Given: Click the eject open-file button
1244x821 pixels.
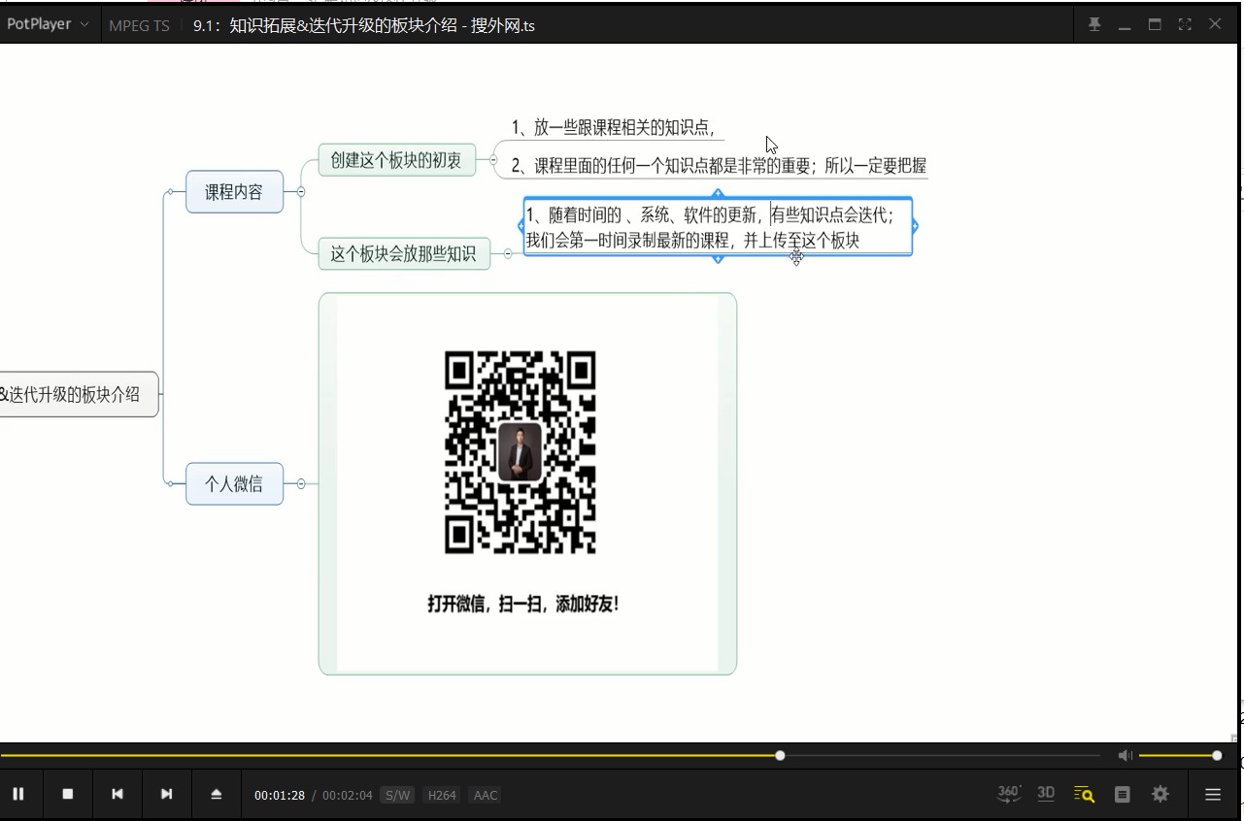Looking at the screenshot, I should click(217, 794).
